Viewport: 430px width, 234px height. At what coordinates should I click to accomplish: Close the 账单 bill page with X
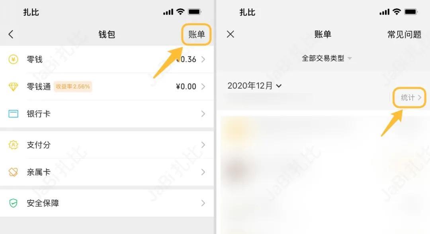(231, 34)
